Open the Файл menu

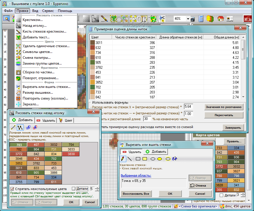click(8, 11)
